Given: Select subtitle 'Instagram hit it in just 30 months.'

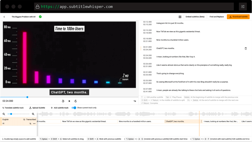Looking at the screenshot, I should pos(170,23).
